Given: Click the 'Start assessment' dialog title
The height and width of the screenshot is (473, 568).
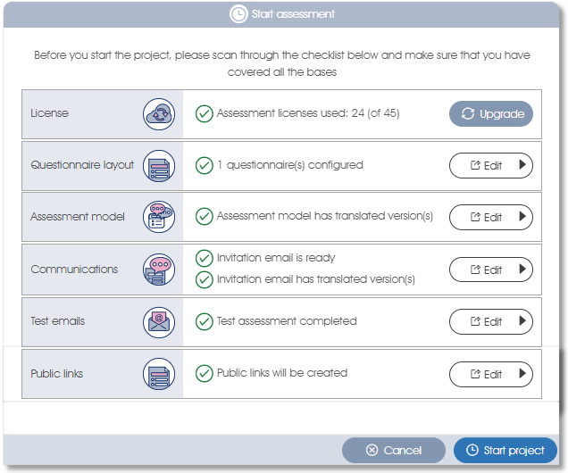Looking at the screenshot, I should 293,14.
